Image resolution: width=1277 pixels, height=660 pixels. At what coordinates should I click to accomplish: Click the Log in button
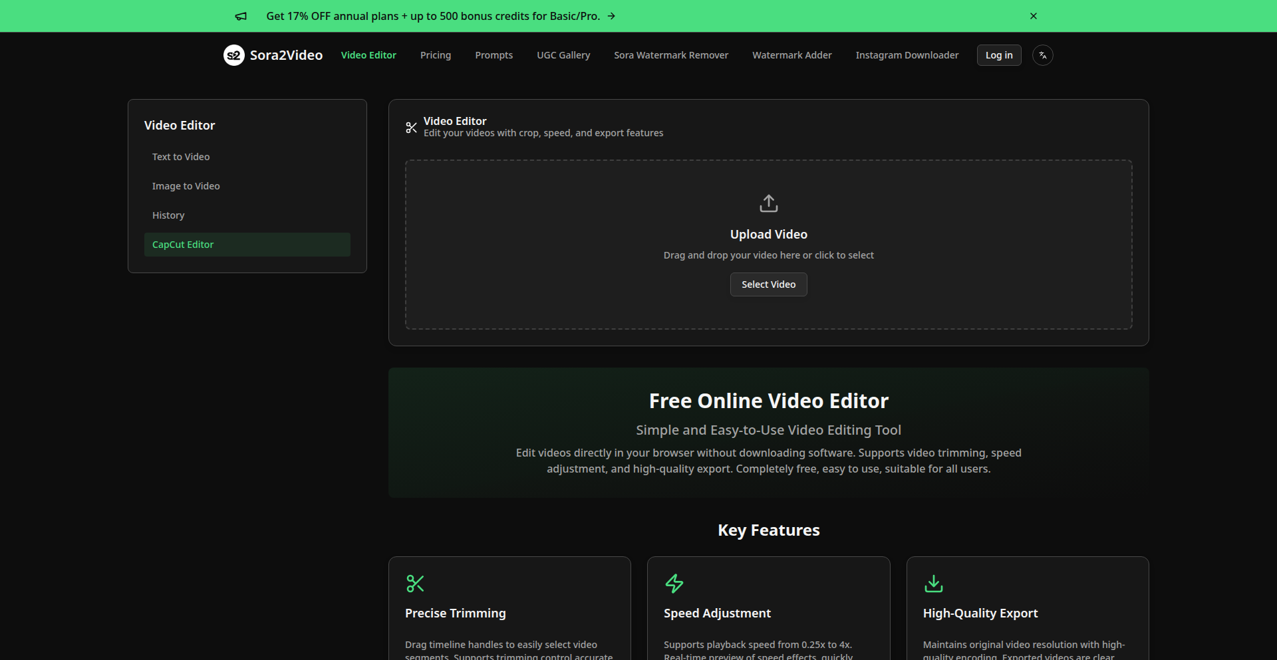tap(999, 55)
